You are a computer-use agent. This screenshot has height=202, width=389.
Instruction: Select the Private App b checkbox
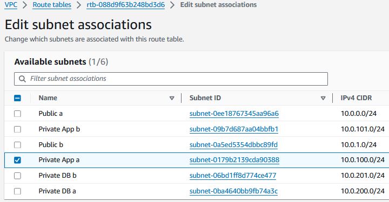click(17, 129)
